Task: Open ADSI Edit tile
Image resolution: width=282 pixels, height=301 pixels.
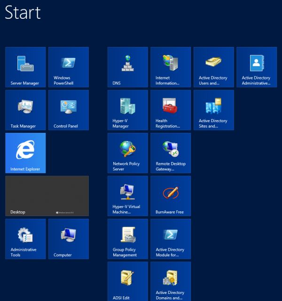Action: [128, 281]
